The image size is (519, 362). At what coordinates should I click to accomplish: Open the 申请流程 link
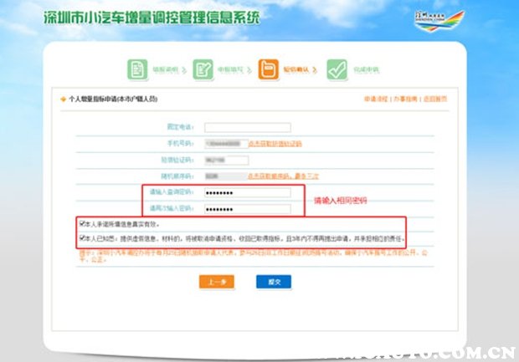pos(376,99)
